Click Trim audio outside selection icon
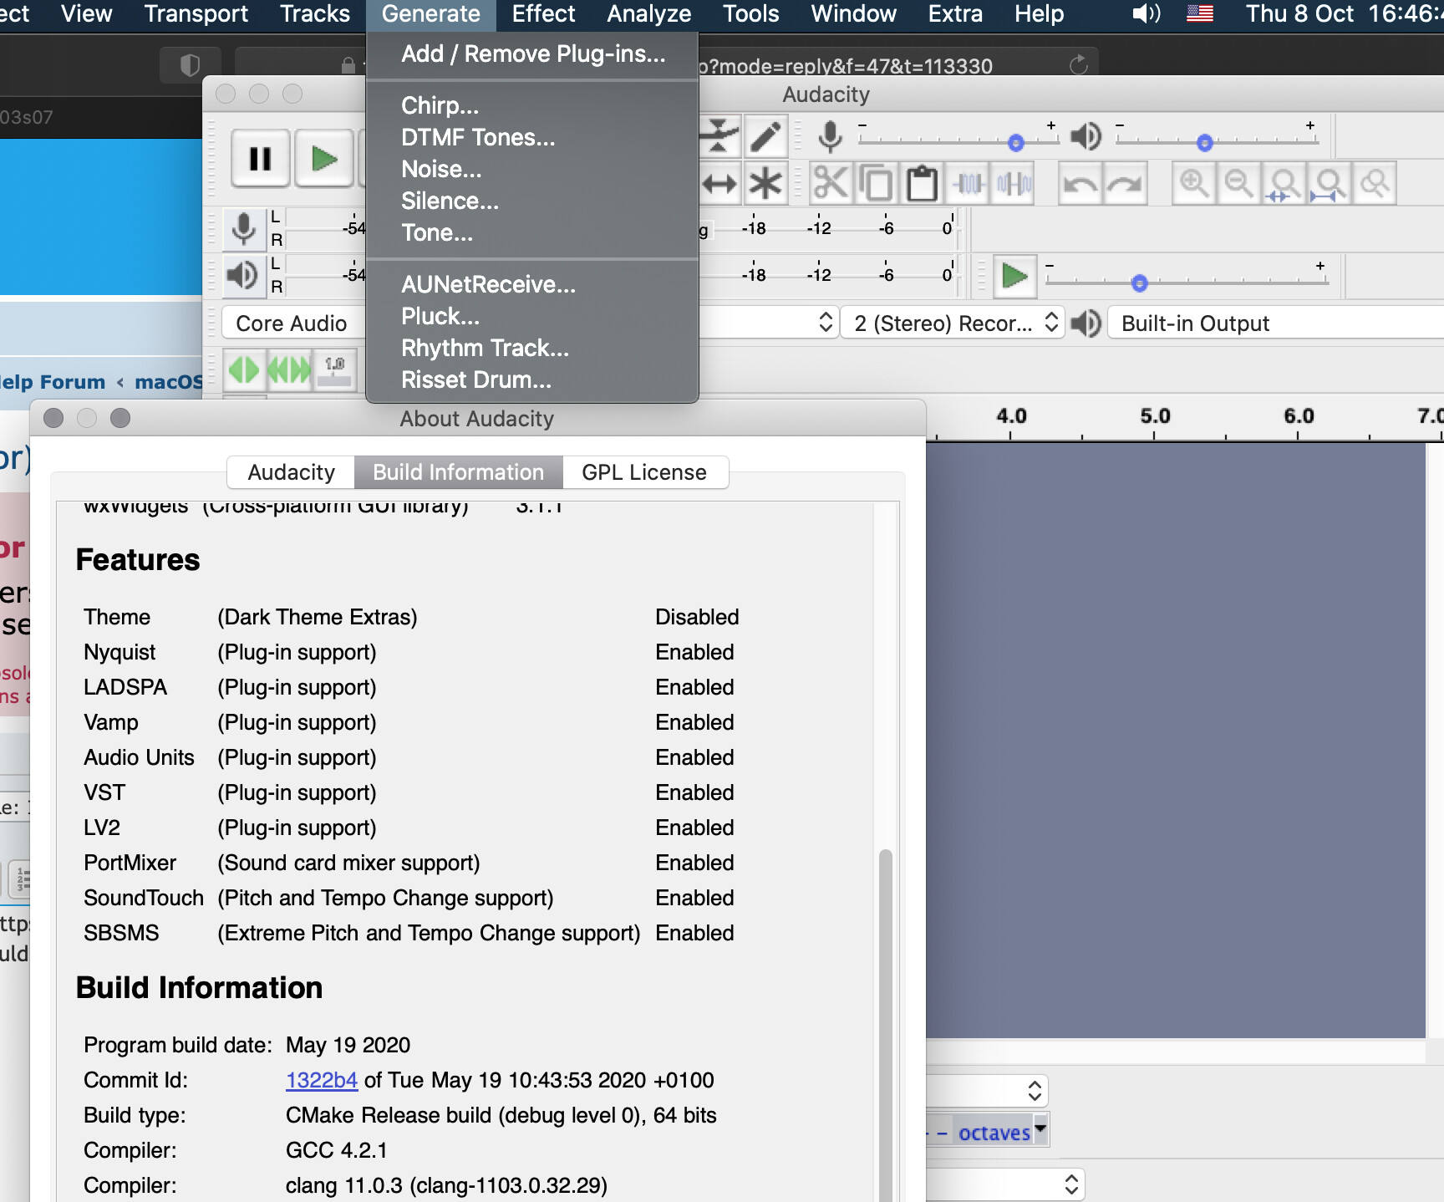 [969, 183]
